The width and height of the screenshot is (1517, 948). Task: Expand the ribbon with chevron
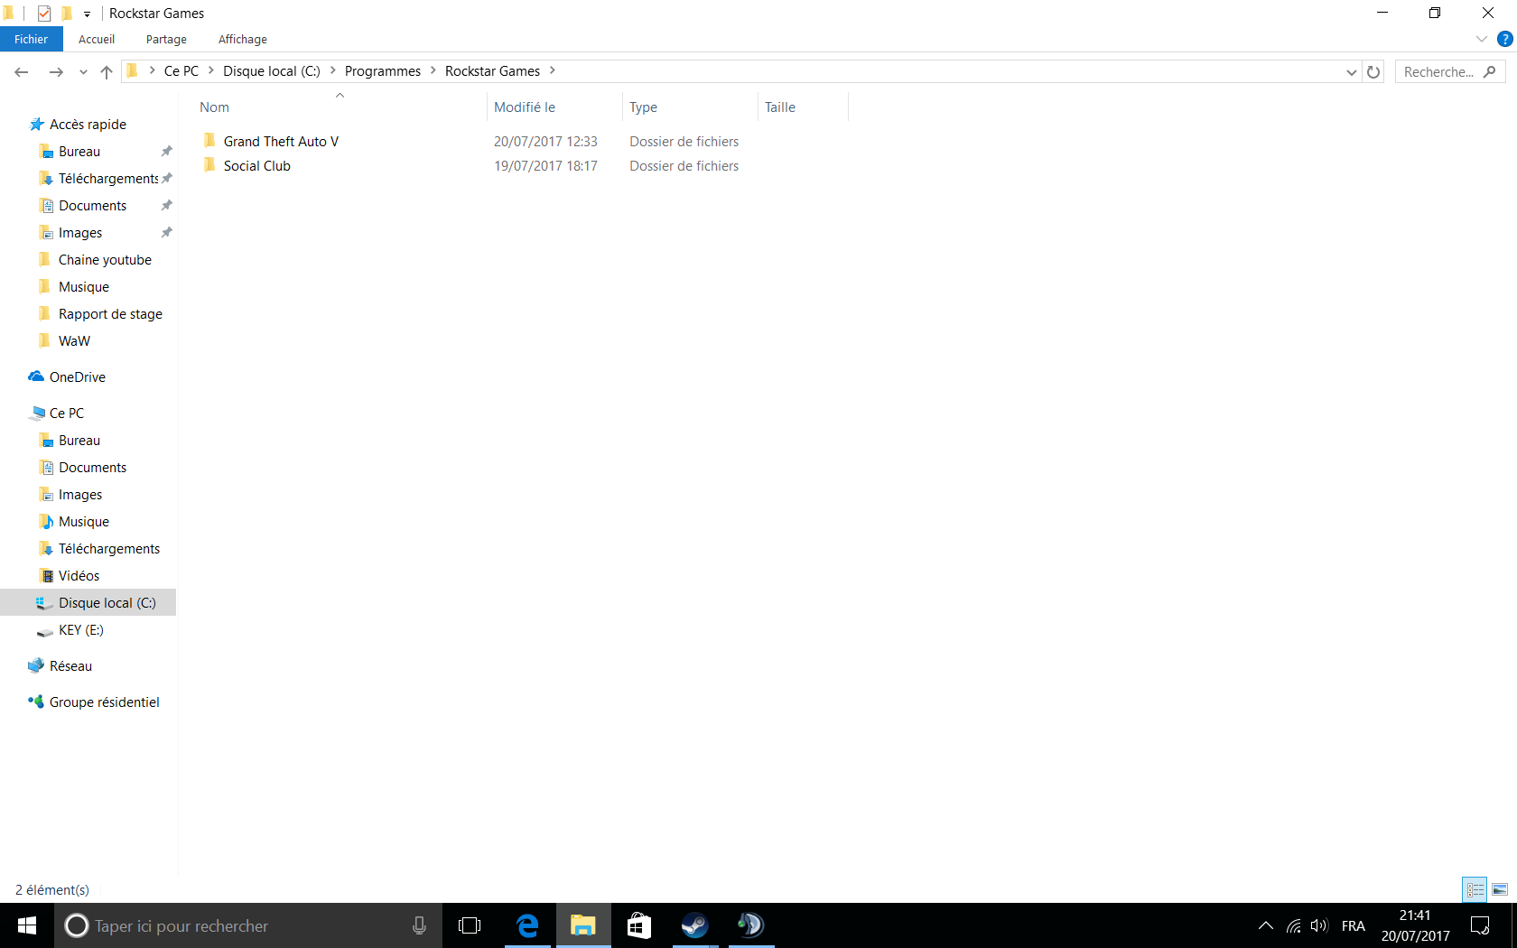coord(1482,39)
